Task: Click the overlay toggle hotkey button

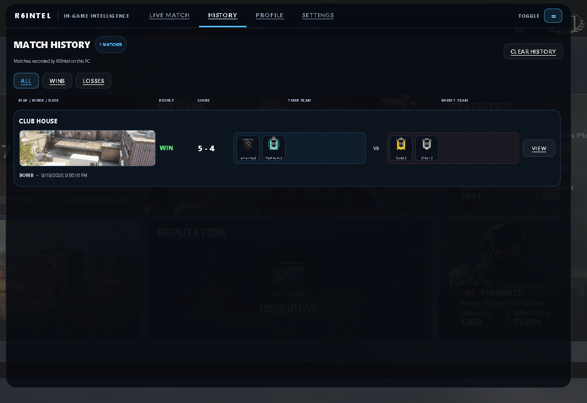Action: 553,16
